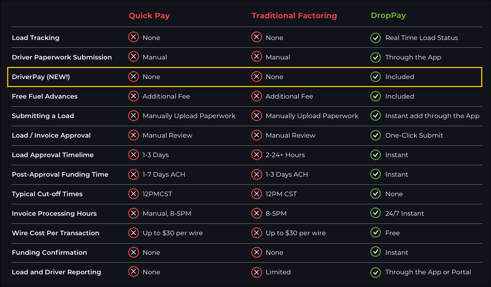Select the Traditional Factoring column heading
The width and height of the screenshot is (491, 287).
pos(294,15)
